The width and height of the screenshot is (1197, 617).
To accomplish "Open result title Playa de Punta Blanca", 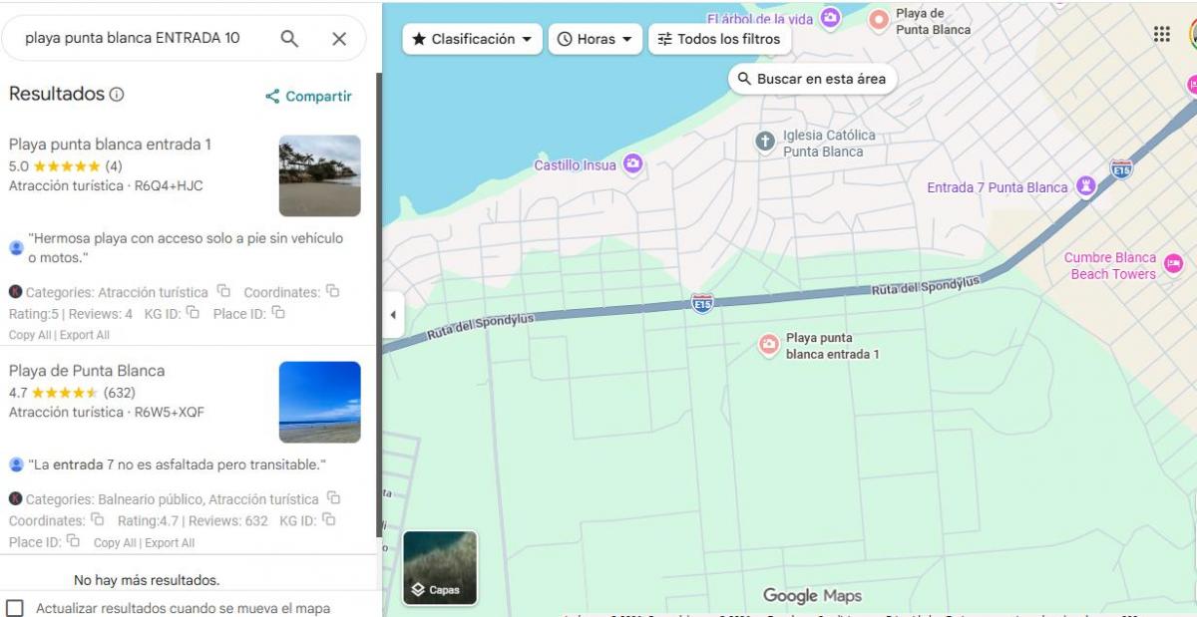I will (87, 371).
